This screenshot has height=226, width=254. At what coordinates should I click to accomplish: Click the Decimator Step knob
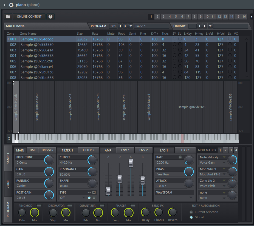(53, 213)
